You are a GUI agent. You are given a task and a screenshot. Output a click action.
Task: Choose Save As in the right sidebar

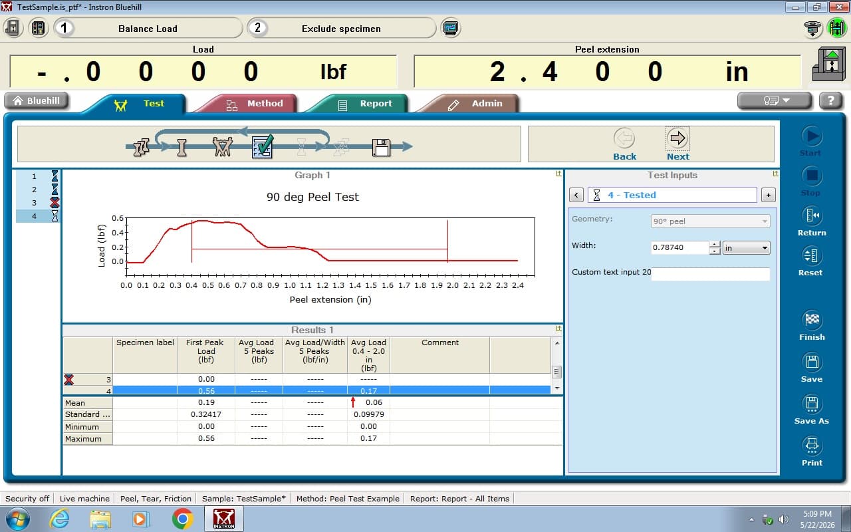811,410
